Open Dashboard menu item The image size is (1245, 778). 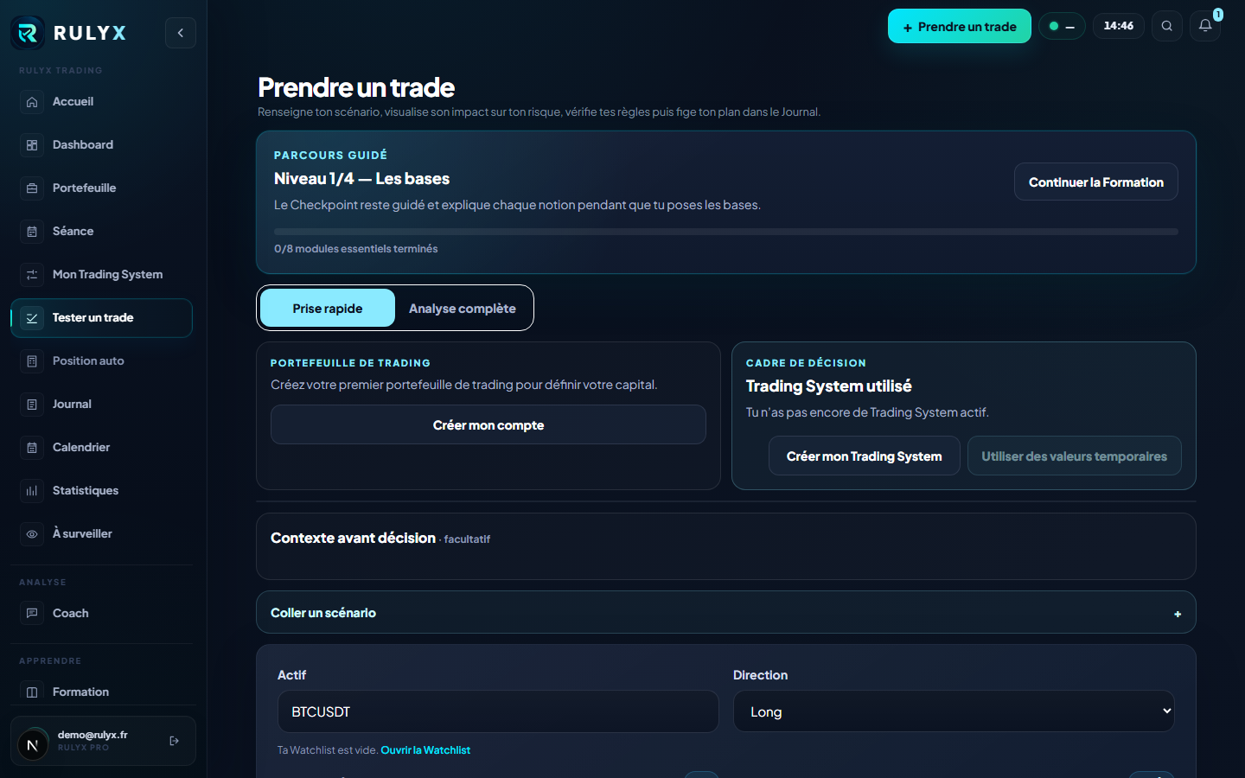point(101,145)
